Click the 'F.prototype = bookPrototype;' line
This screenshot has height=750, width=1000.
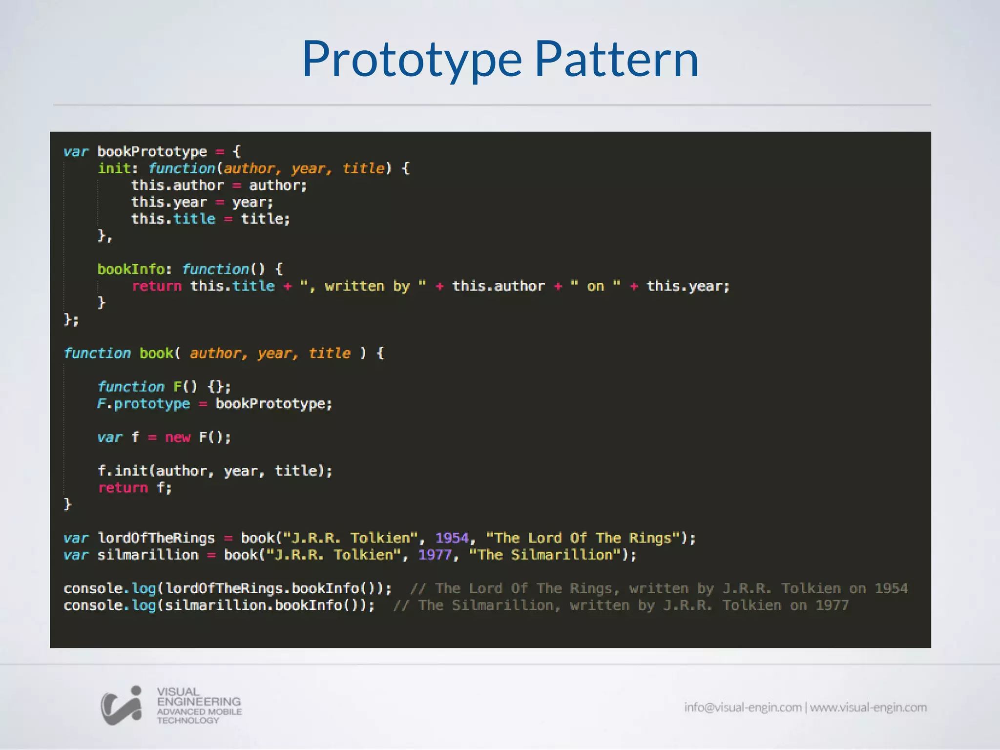tap(214, 404)
